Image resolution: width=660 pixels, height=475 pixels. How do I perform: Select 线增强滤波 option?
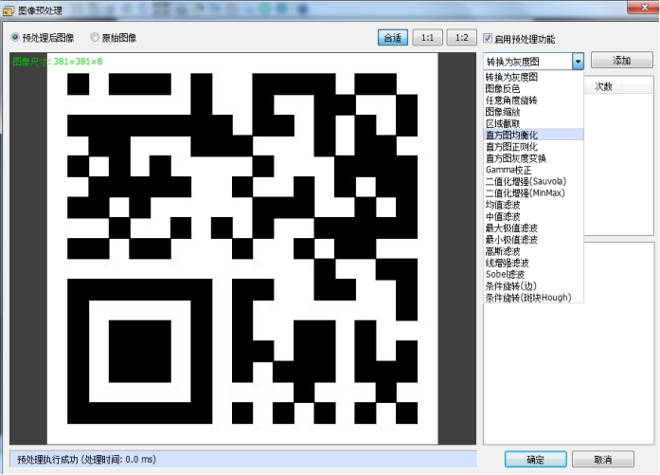pyautogui.click(x=534, y=263)
